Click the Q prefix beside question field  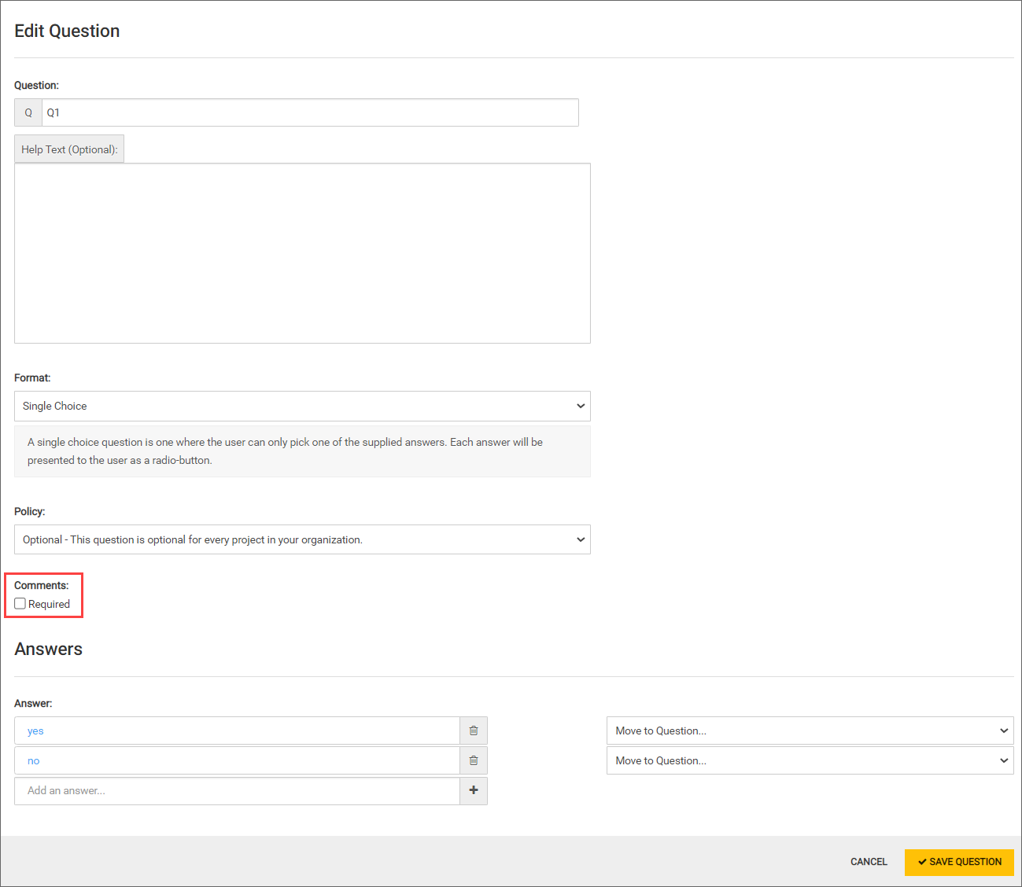click(28, 112)
